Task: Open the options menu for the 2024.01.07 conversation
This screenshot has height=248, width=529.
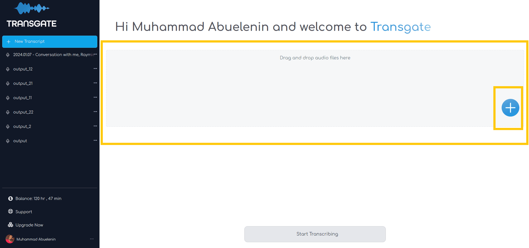Action: pos(96,54)
